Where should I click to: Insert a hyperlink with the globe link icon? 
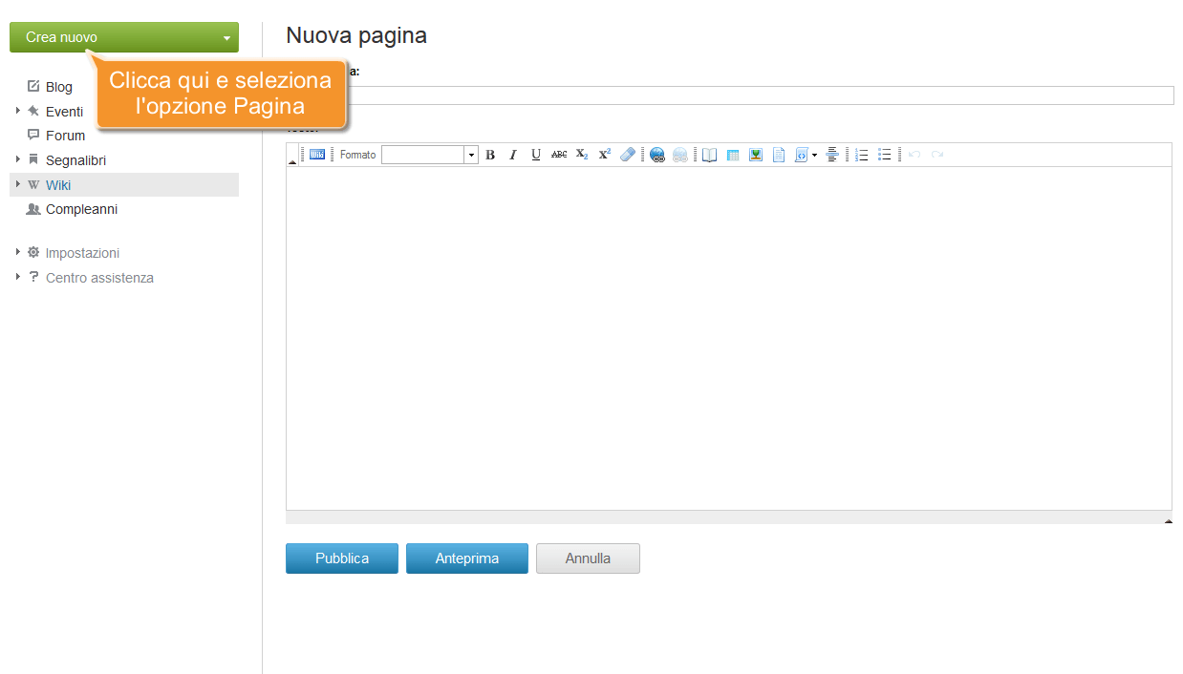[x=657, y=155]
